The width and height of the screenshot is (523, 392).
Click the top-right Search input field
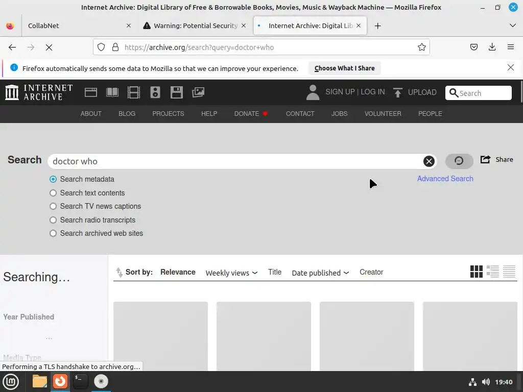[x=478, y=93]
